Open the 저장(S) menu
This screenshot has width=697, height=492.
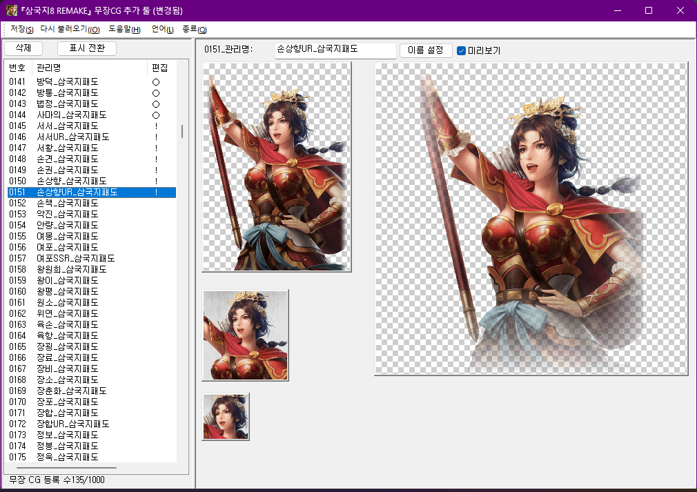(22, 30)
